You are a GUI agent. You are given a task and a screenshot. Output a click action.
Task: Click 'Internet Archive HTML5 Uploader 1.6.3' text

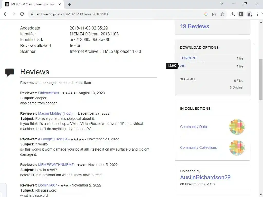coord(105,51)
